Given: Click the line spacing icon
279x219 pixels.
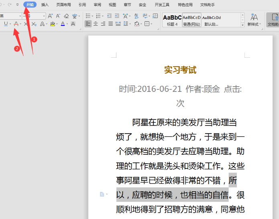Looking at the screenshot, I should point(126,24).
